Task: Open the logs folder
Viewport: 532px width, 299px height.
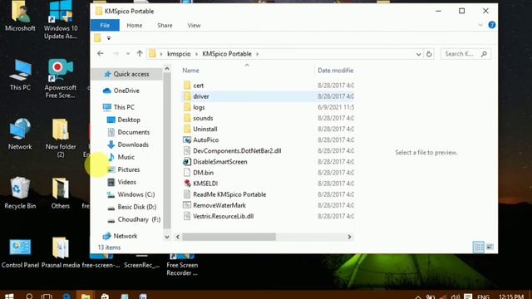Action: click(x=199, y=107)
